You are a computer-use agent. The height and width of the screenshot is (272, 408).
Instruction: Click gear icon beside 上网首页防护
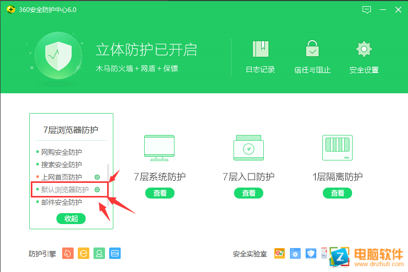pyautogui.click(x=97, y=177)
